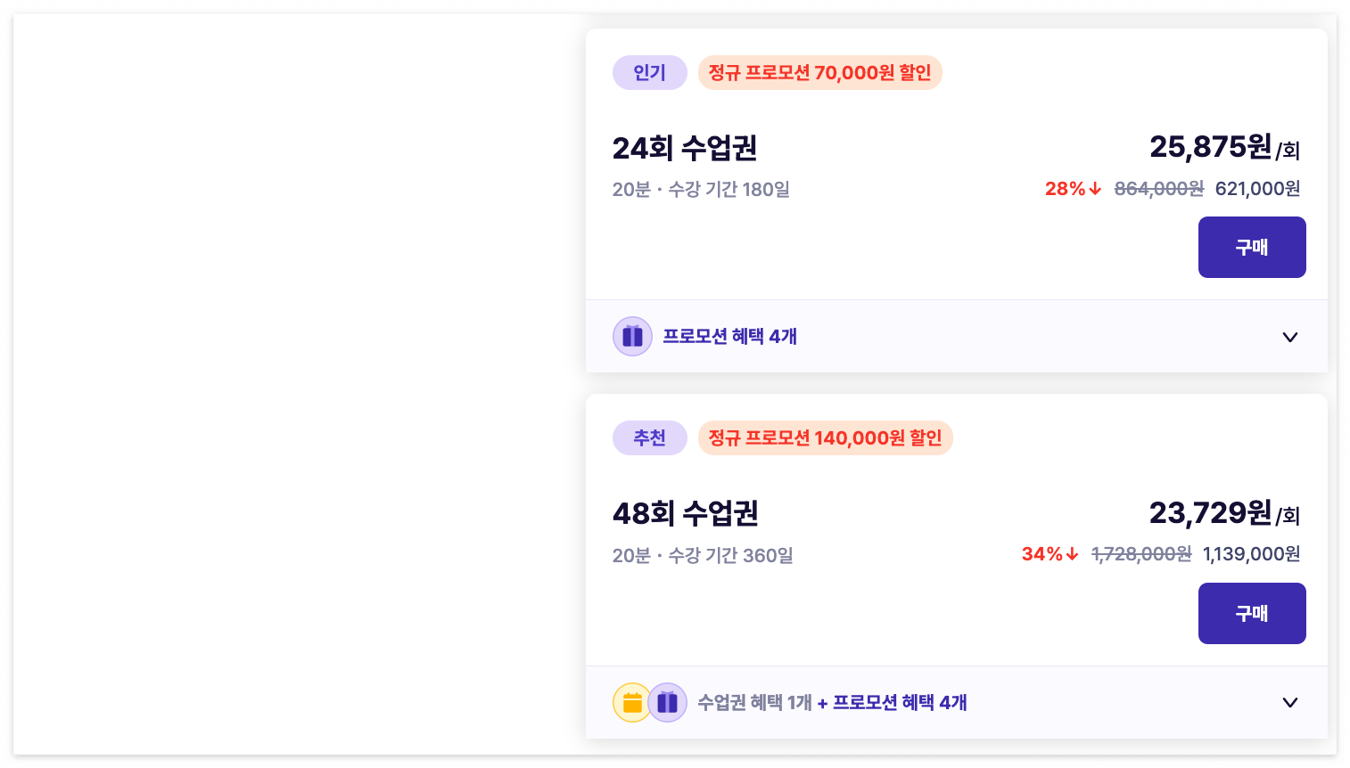The image size is (1350, 768).
Task: Click the gift box icon beside 수업권 혜택 text
Action: coord(667,702)
